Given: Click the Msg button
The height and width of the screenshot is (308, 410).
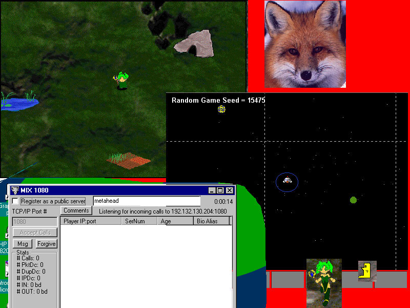Looking at the screenshot, I should click(x=23, y=244).
